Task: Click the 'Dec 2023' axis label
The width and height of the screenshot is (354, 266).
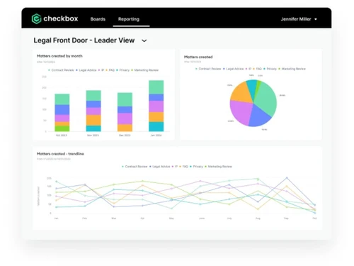Action: coord(125,135)
